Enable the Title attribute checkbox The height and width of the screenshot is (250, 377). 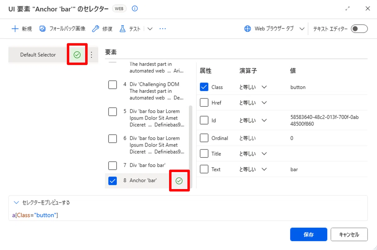click(204, 154)
